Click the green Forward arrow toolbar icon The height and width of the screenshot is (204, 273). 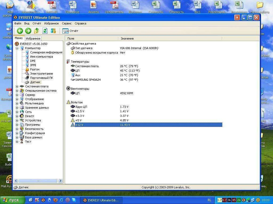28,31
